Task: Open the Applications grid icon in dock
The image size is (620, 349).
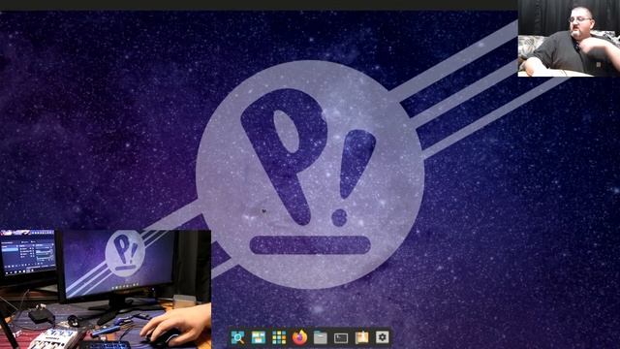Action: (x=279, y=337)
